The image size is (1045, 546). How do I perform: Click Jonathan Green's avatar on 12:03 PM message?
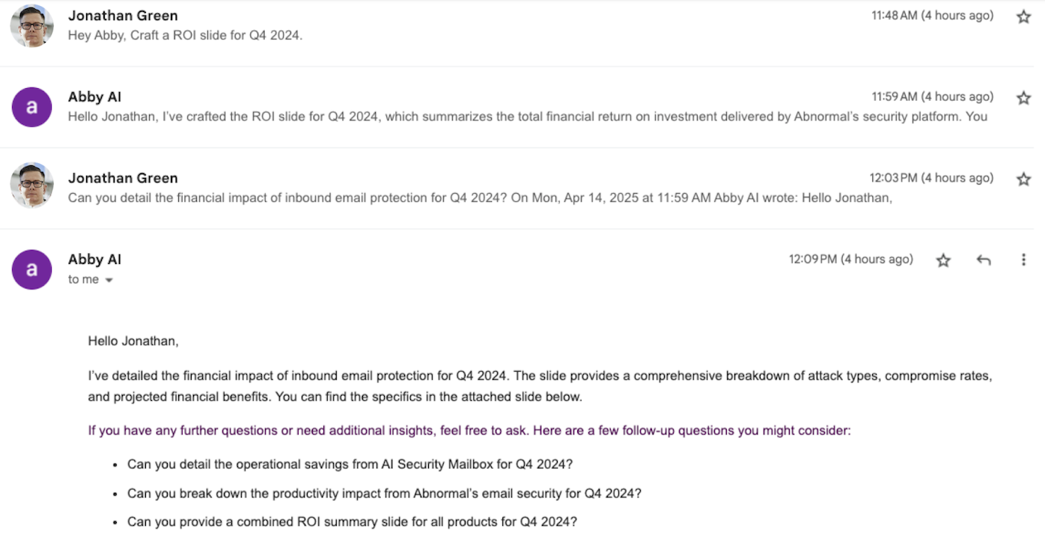(31, 185)
